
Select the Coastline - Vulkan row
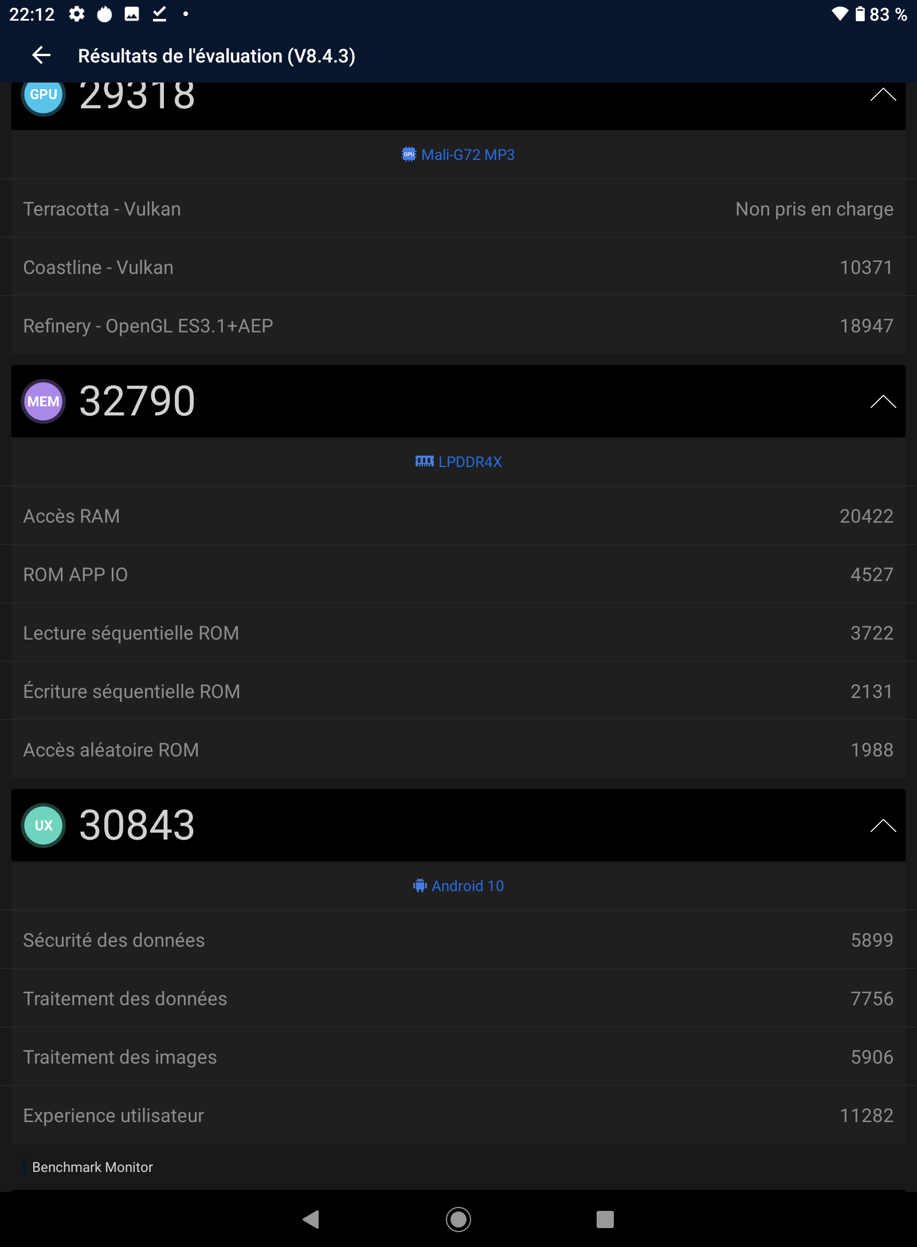(x=458, y=268)
